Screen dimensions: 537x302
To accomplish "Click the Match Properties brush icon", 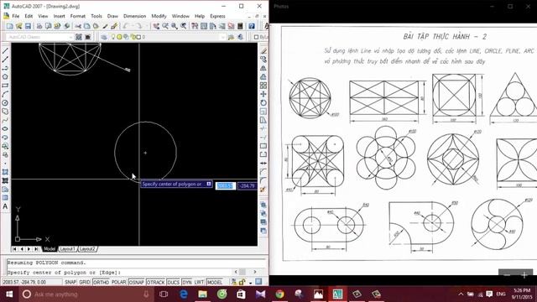I will [114, 26].
